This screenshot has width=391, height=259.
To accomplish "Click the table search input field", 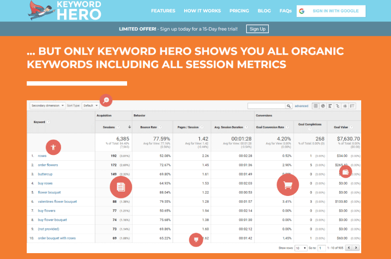I will click(266, 106).
